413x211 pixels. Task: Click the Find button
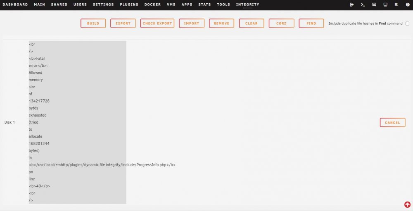(x=311, y=23)
